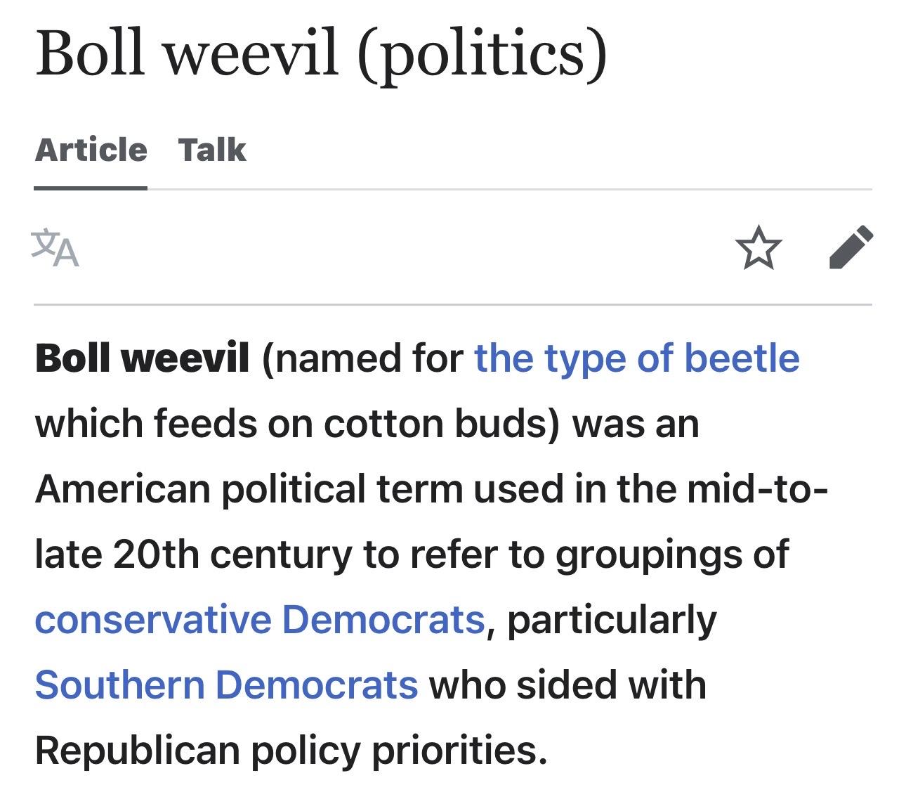This screenshot has height=785, width=906.
Task: Open the "Southern Democrats" link
Action: [226, 685]
